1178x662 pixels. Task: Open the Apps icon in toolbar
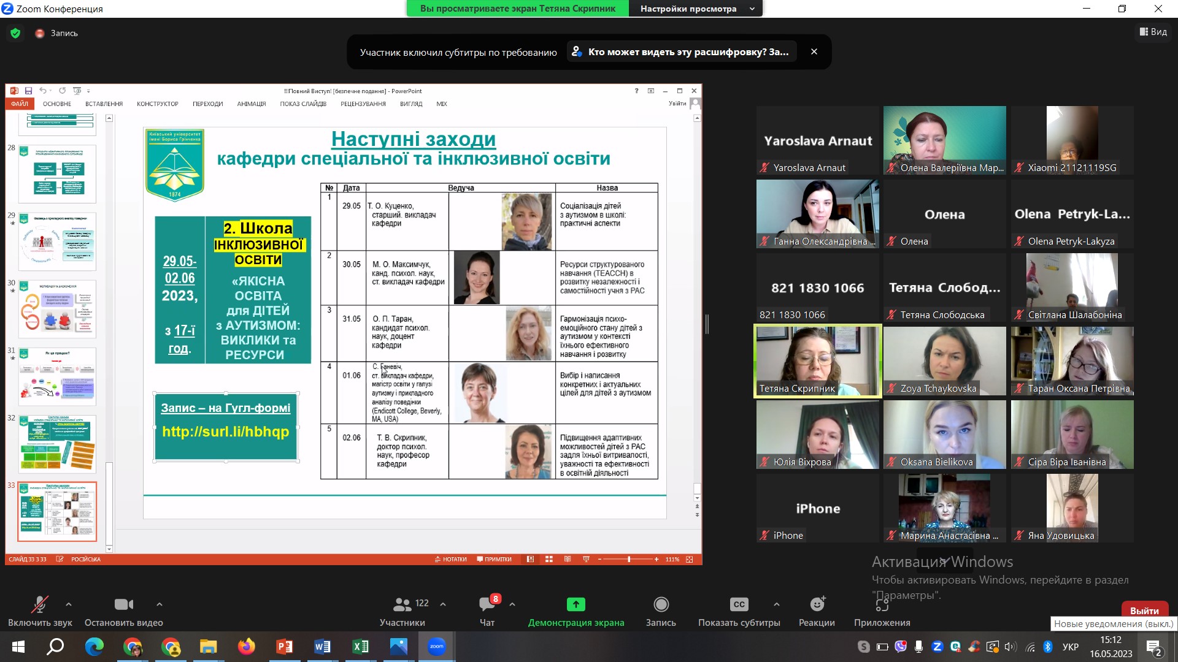[882, 604]
